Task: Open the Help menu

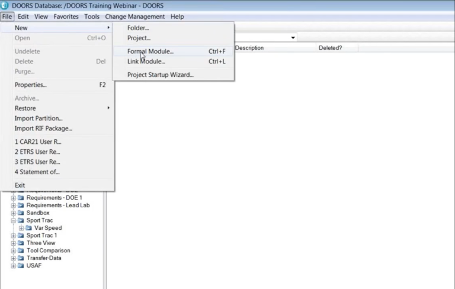Action: (177, 17)
